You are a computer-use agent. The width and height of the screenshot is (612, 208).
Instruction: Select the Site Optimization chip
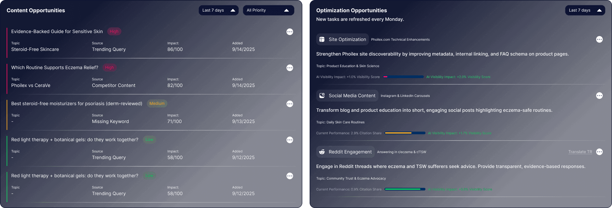(x=342, y=39)
